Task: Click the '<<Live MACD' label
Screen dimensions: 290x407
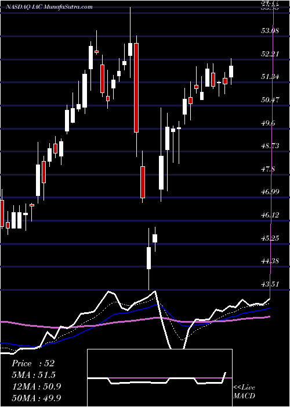Action: pos(244,391)
